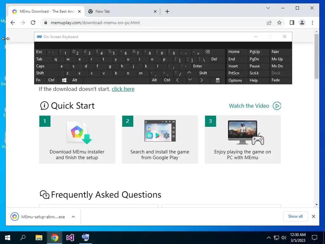Open the Windows Start menu

click(8, 238)
